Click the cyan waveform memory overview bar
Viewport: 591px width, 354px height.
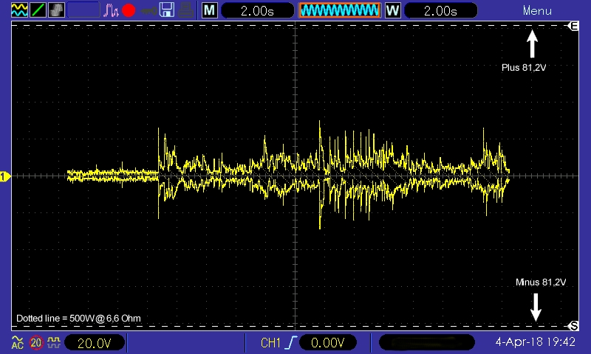340,10
